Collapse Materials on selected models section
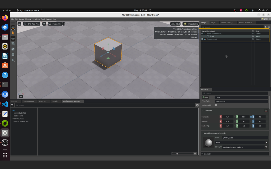This screenshot has width=271, height=169. (202, 133)
